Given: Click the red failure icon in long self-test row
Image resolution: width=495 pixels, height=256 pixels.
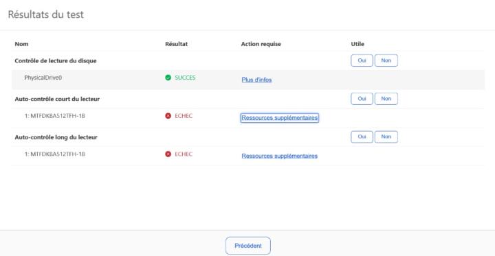Looking at the screenshot, I should tap(168, 154).
